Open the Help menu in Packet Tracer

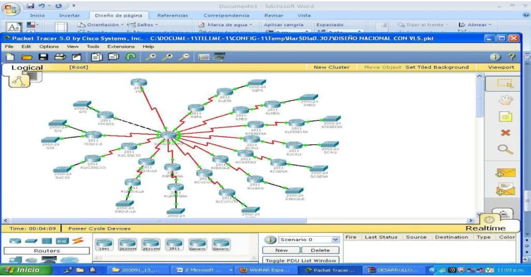(x=148, y=46)
